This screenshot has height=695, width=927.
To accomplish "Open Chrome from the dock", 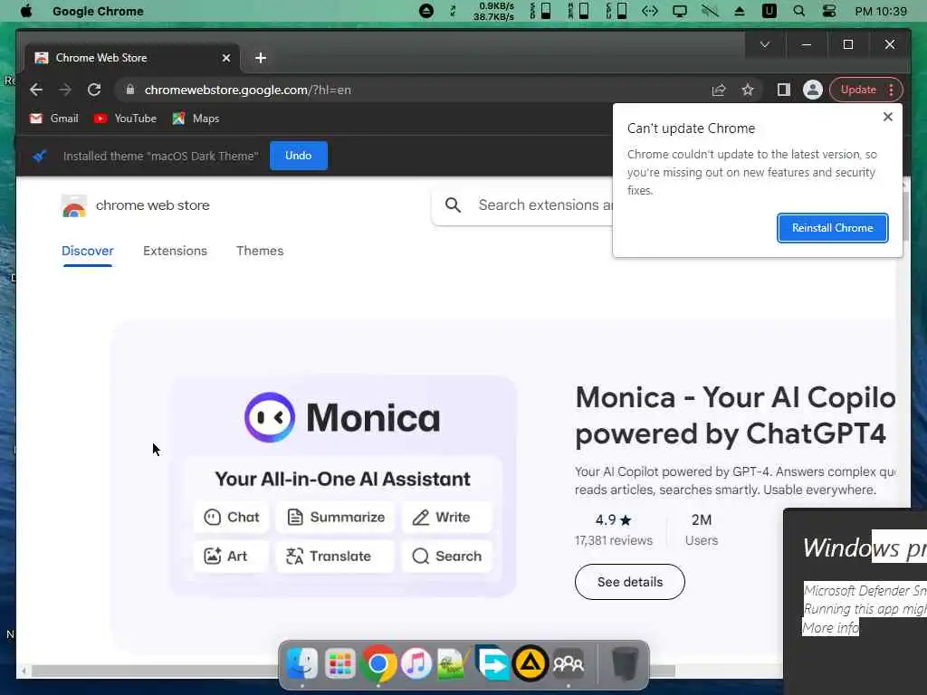I will [378, 664].
